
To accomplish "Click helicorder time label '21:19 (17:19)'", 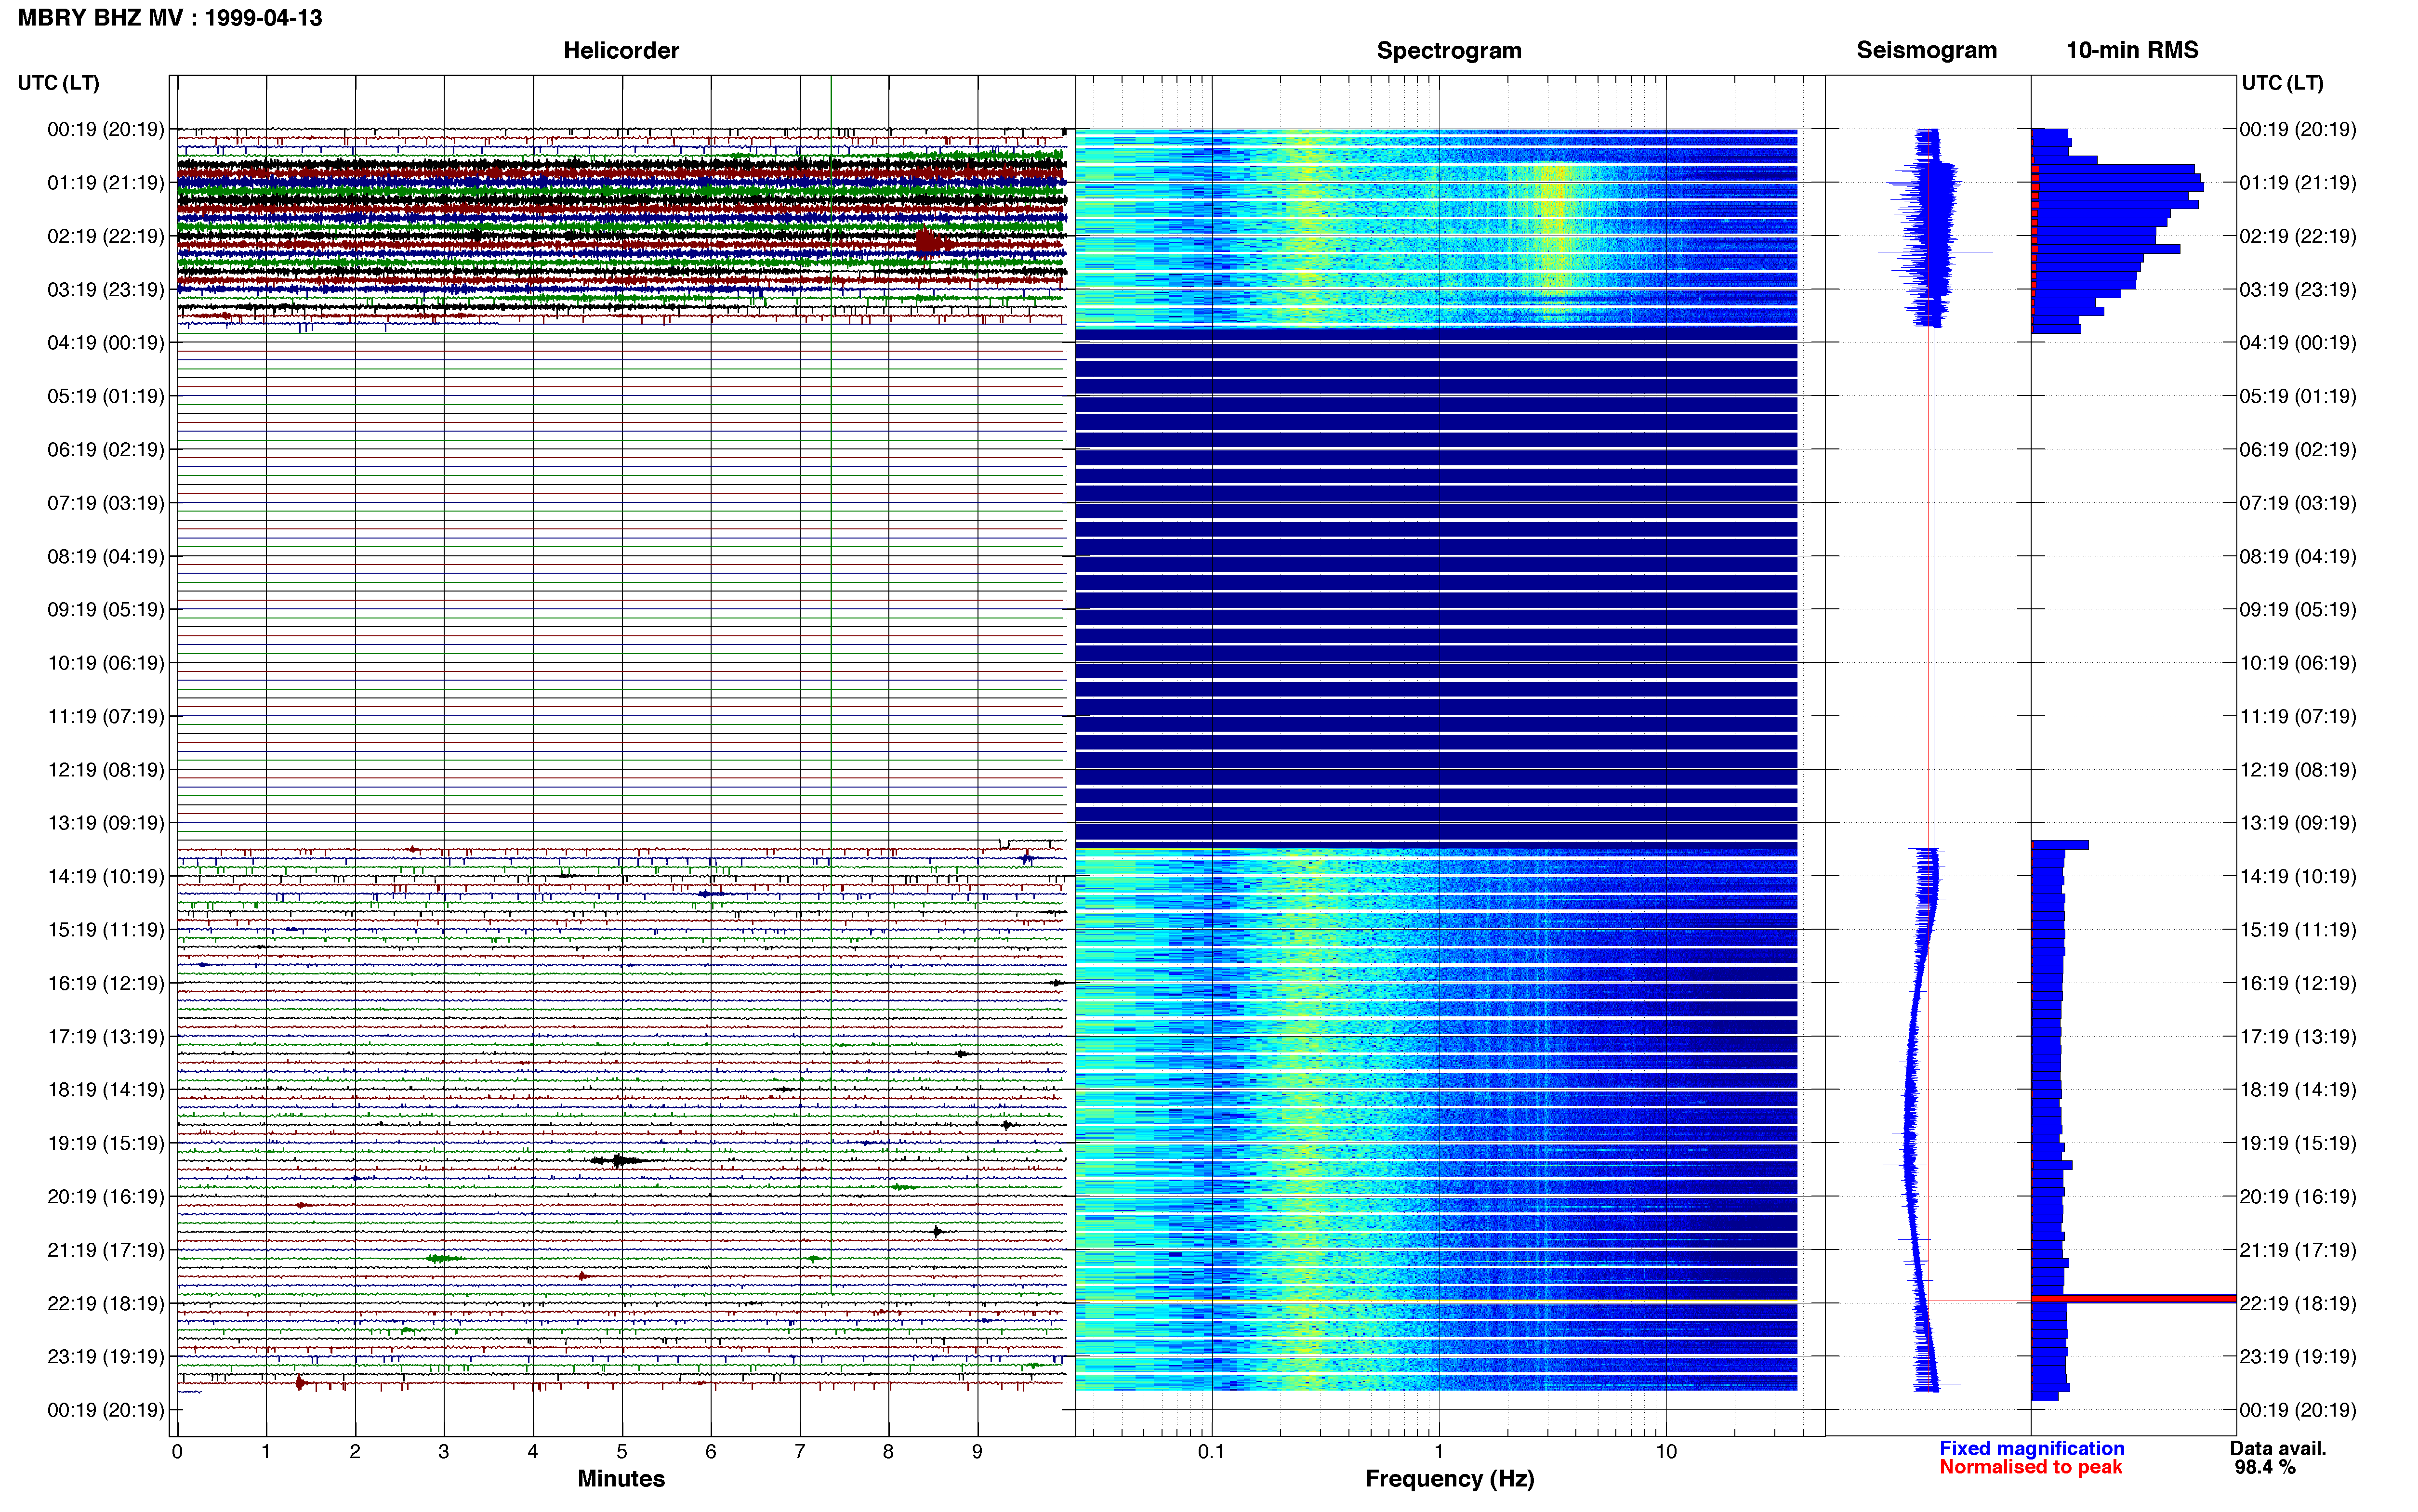I will tap(105, 1250).
